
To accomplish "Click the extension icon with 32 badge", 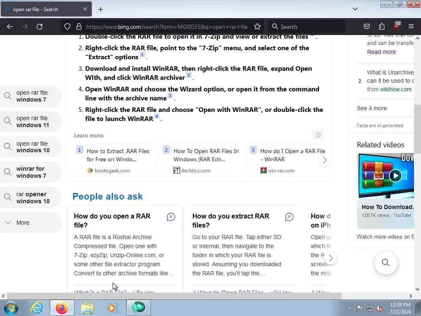I will pos(396,26).
